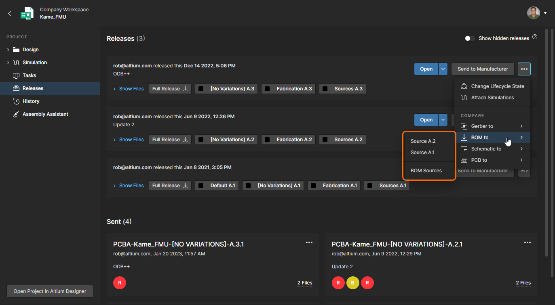Select BOM Sources in BOM submenu
Image resolution: width=555 pixels, height=305 pixels.
[429, 171]
